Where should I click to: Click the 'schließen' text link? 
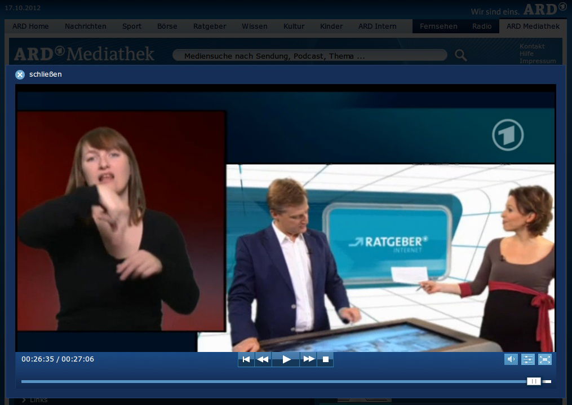(45, 74)
